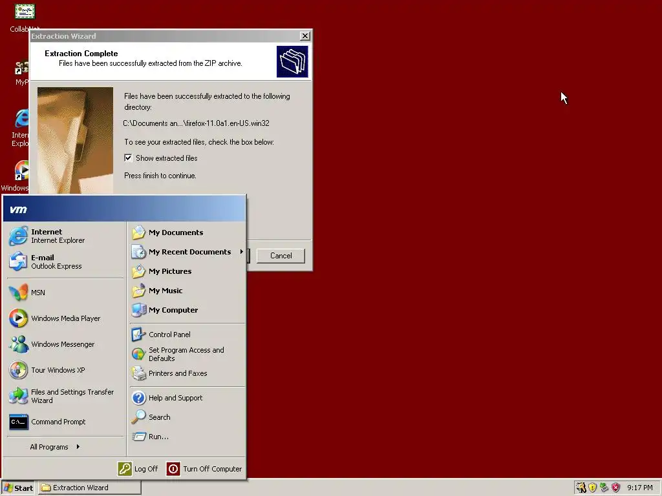Click the red Turn Off Computer icon
Viewport: 662px width, 496px height.
click(x=173, y=469)
